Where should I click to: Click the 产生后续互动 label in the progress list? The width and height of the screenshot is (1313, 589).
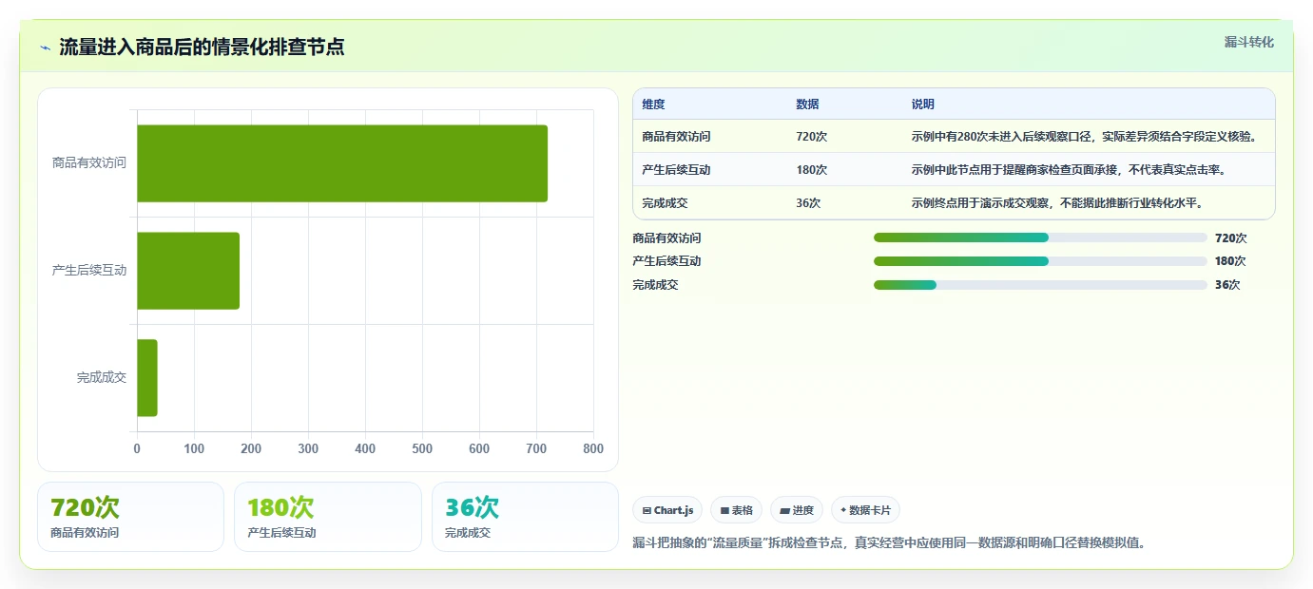[x=666, y=261]
